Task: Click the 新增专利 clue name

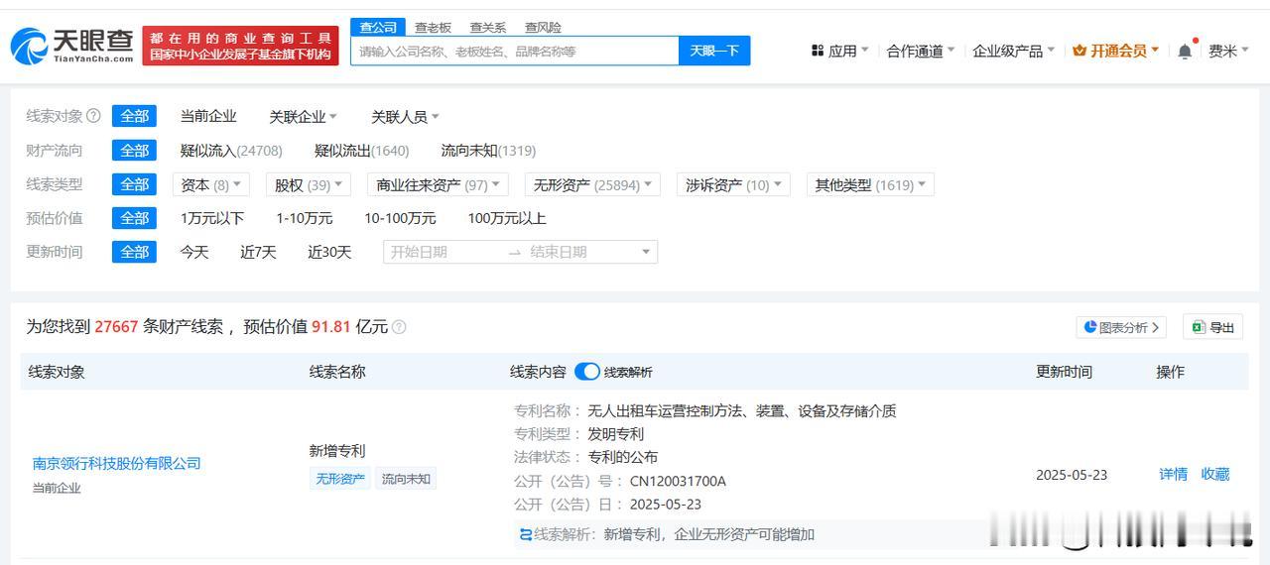Action: 337,451
